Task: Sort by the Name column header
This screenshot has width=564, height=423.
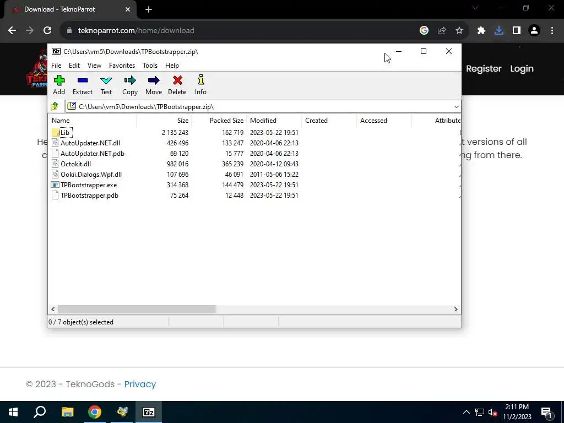Action: 92,121
